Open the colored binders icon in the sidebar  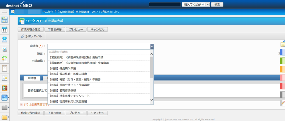click(5, 88)
